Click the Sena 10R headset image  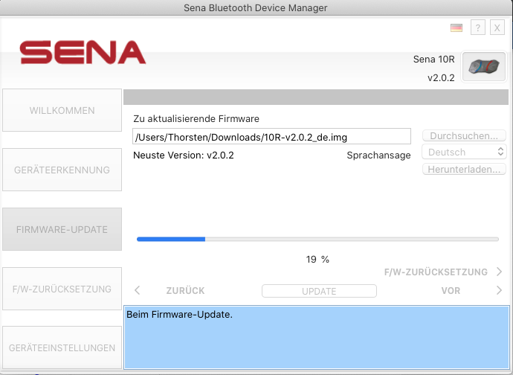[484, 66]
